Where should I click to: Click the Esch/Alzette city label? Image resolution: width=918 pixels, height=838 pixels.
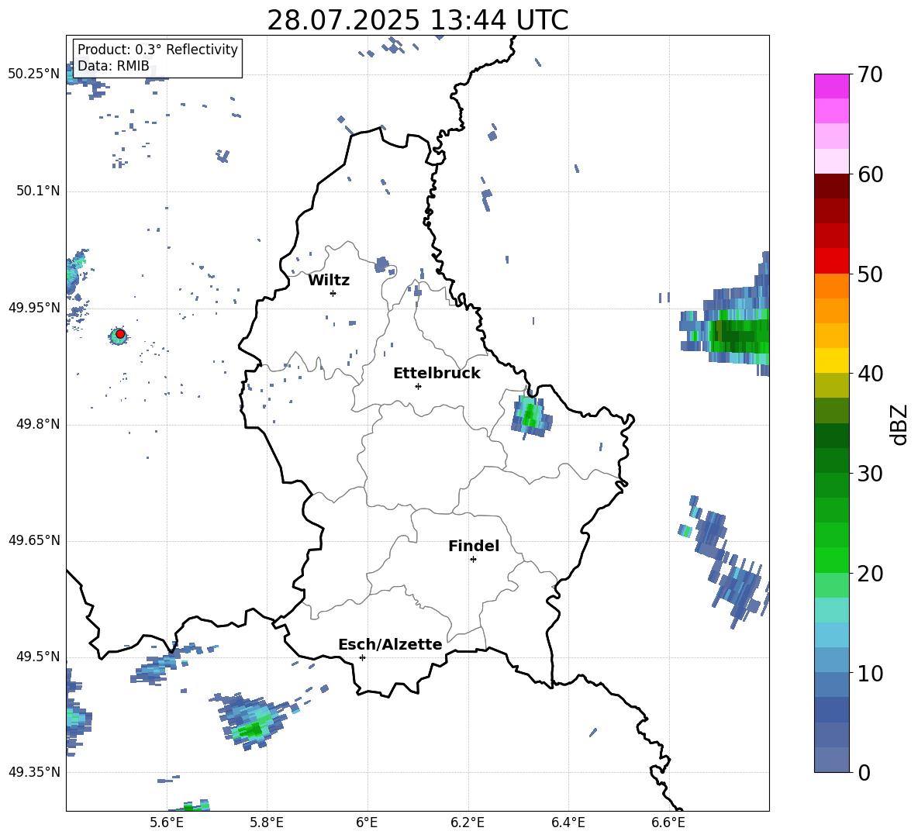[x=390, y=644]
